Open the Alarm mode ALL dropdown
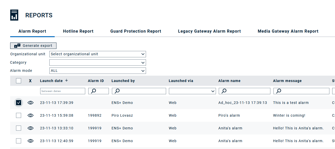The width and height of the screenshot is (335, 149). point(98,71)
